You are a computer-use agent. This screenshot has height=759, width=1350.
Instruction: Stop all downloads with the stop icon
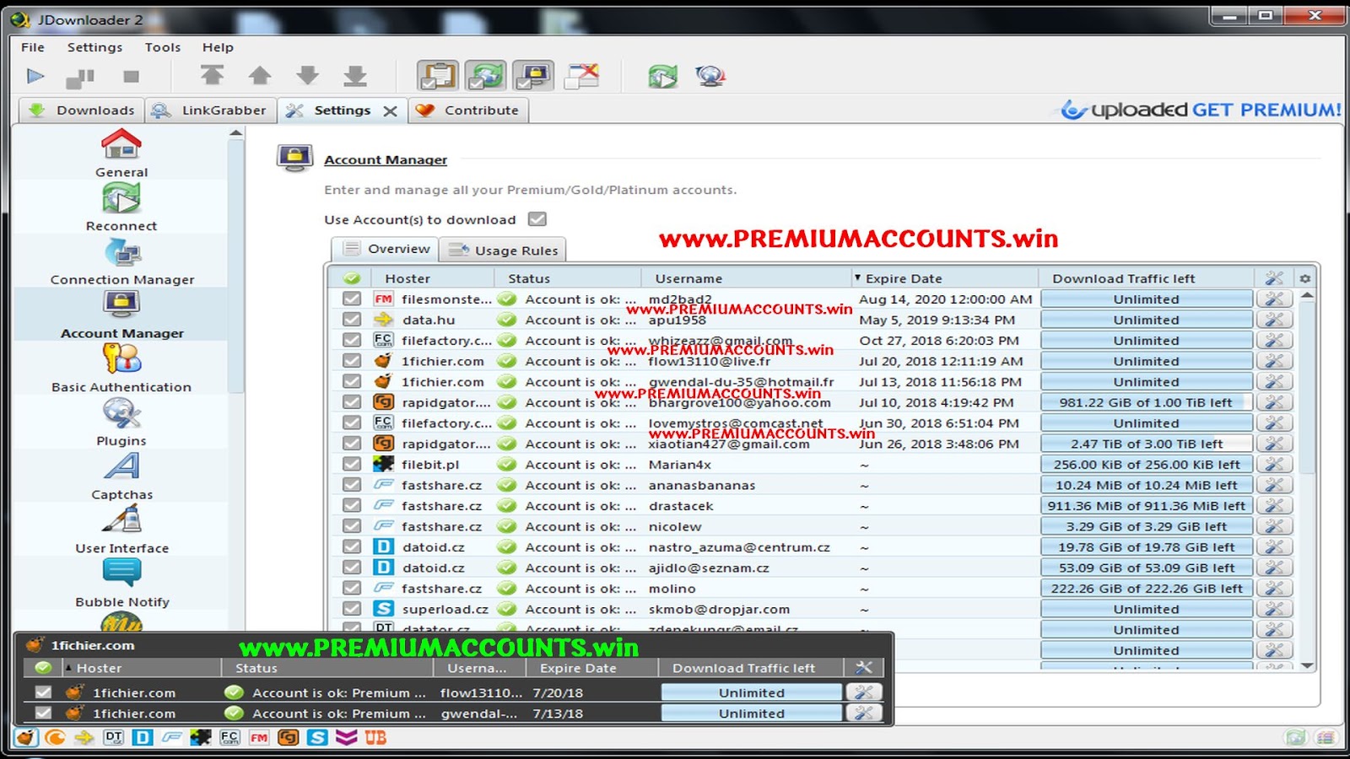tap(131, 77)
